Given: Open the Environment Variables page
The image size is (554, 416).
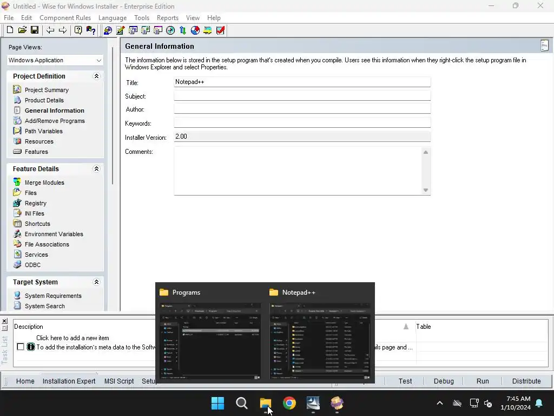Looking at the screenshot, I should tap(54, 234).
